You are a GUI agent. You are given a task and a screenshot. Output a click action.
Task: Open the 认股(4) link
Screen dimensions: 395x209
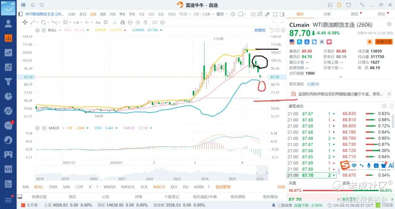(313, 84)
